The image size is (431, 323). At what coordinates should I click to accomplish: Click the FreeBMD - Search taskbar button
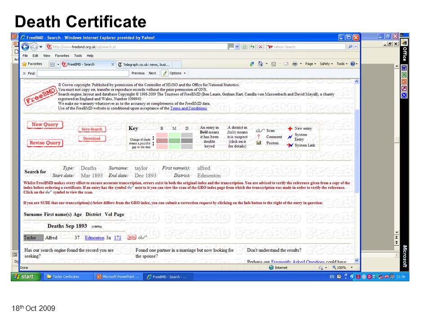(168, 277)
